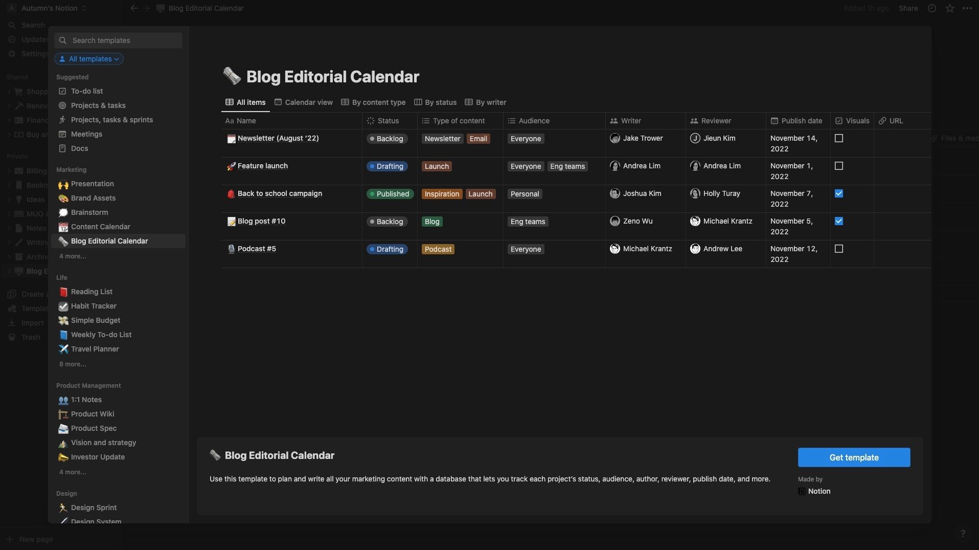979x550 pixels.
Task: Select Blog Editorial Calendar in template list
Action: (119, 241)
